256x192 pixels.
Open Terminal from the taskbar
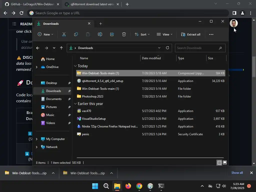click(161, 186)
